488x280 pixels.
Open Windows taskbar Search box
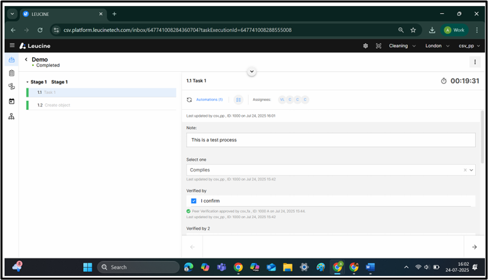pyautogui.click(x=139, y=267)
